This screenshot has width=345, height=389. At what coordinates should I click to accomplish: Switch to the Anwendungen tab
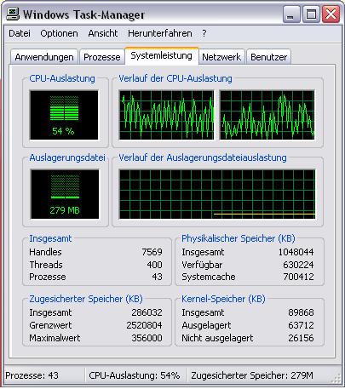tap(44, 57)
